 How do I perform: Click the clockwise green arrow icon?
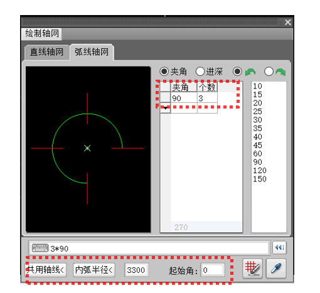[280, 72]
